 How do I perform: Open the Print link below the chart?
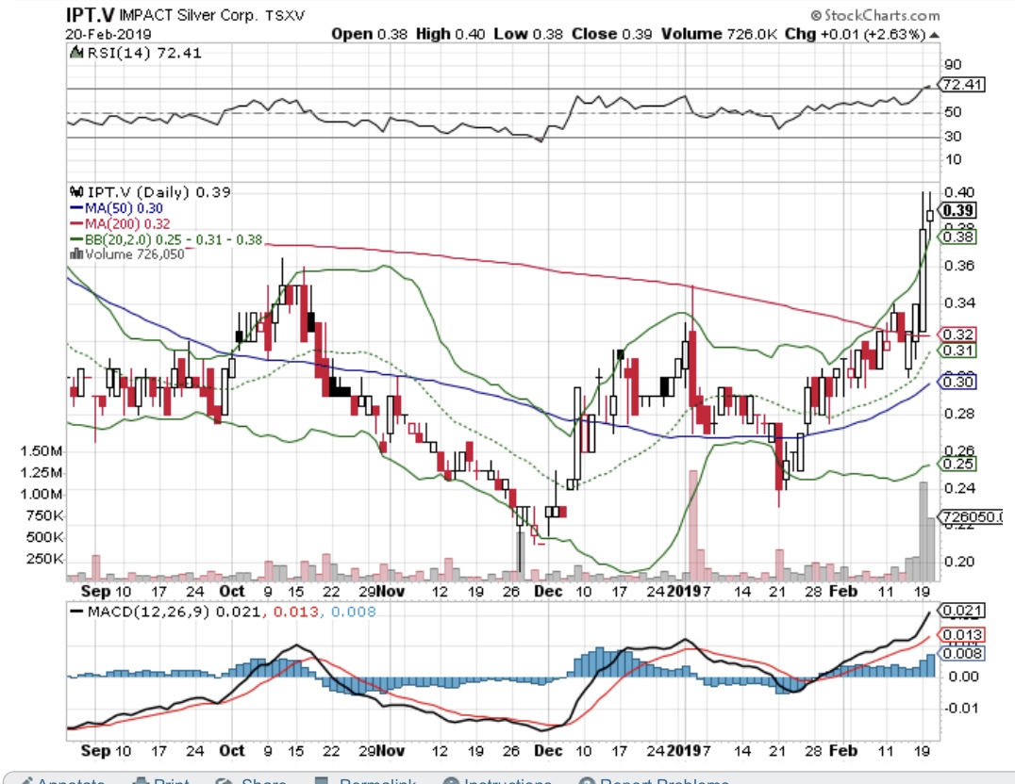170,781
